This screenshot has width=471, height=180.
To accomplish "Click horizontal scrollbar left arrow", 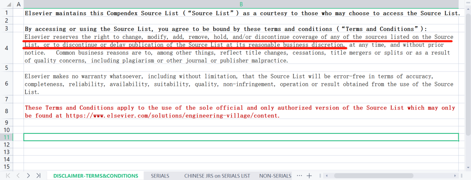I will pyautogui.click(x=326, y=176).
